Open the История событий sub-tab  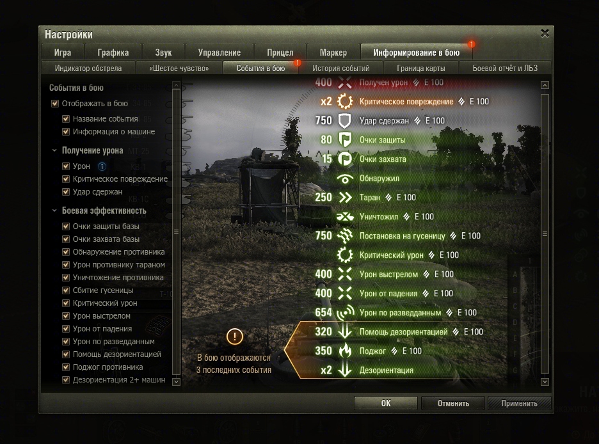point(340,68)
